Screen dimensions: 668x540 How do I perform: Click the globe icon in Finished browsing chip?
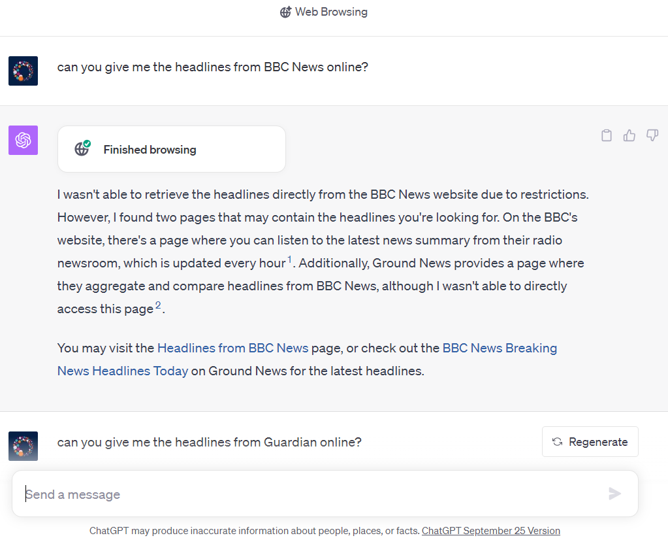(82, 149)
